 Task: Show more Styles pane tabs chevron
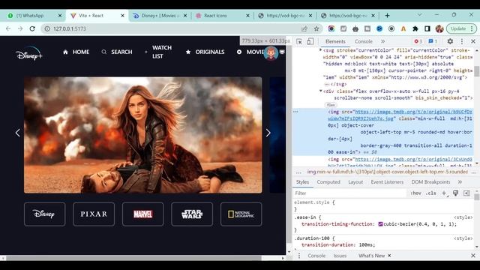460,182
